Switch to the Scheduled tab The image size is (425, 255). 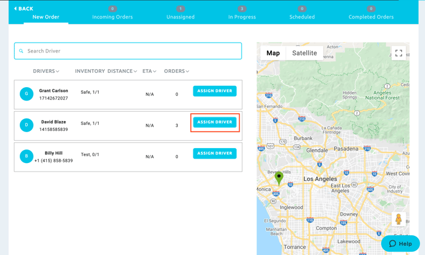pyautogui.click(x=302, y=17)
